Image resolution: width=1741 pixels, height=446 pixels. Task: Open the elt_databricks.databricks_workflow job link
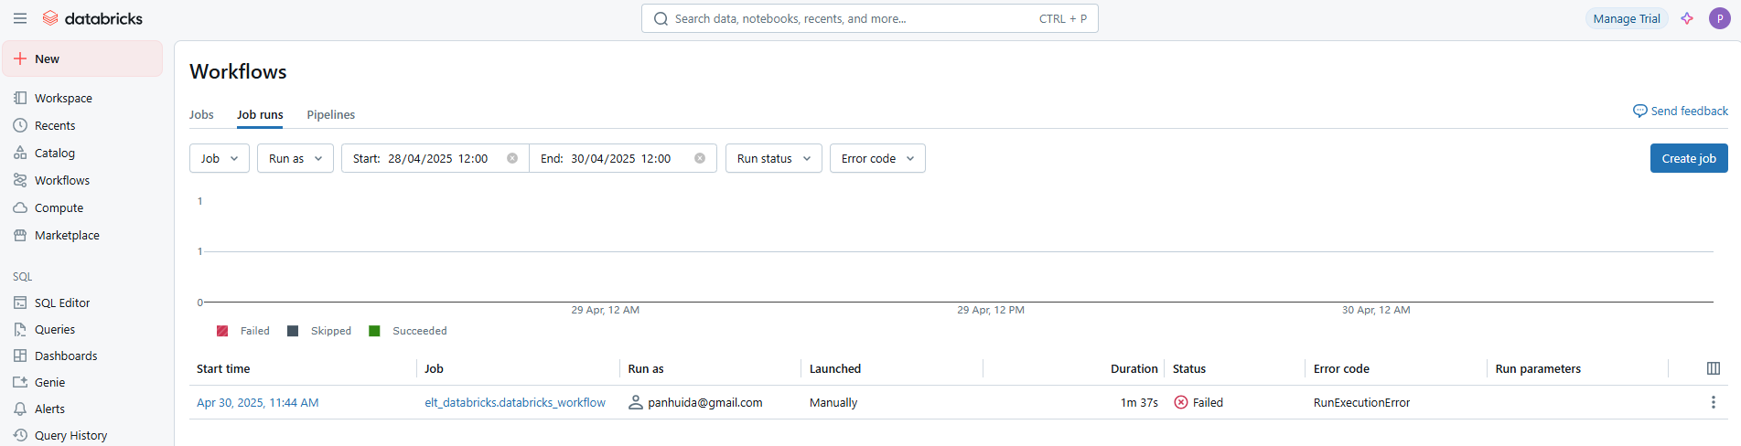[x=515, y=402]
